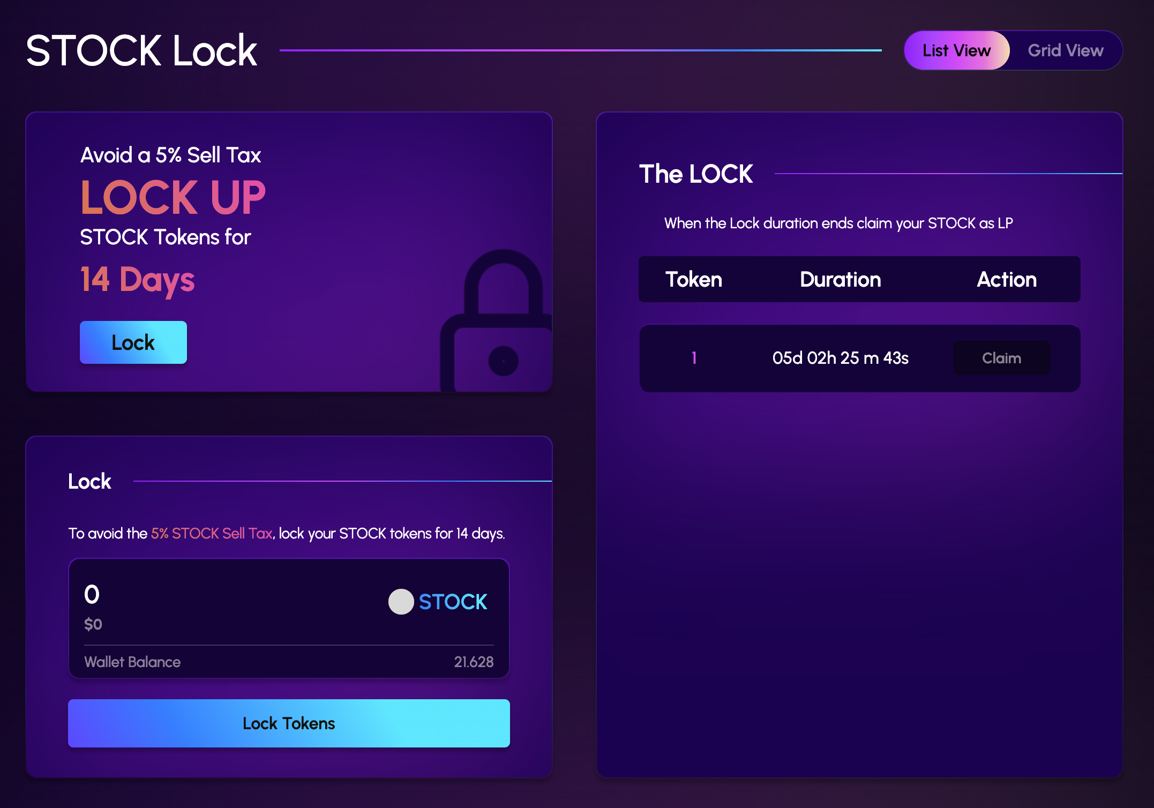Click the LOCK UP gradient heading
Screen dimensions: 1154x808
point(173,197)
